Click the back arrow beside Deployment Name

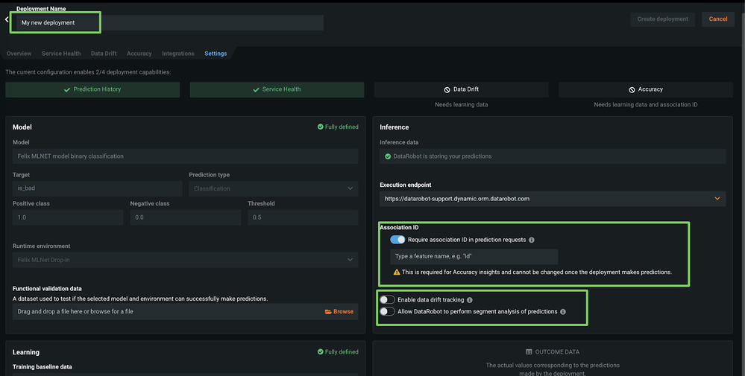pos(7,20)
